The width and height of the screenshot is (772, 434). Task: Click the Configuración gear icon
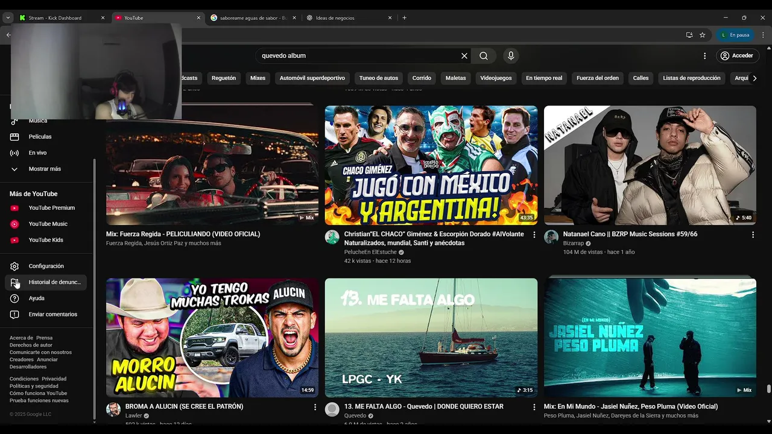coord(14,266)
